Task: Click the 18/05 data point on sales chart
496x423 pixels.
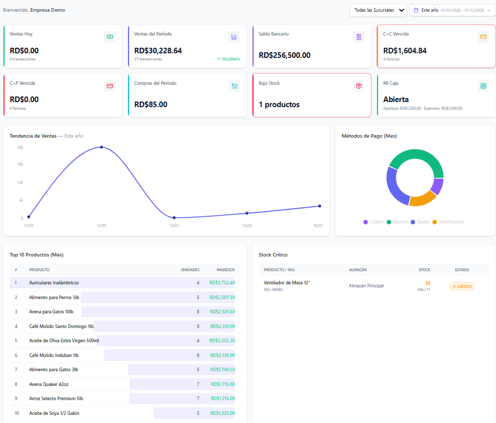Action: pyautogui.click(x=320, y=206)
